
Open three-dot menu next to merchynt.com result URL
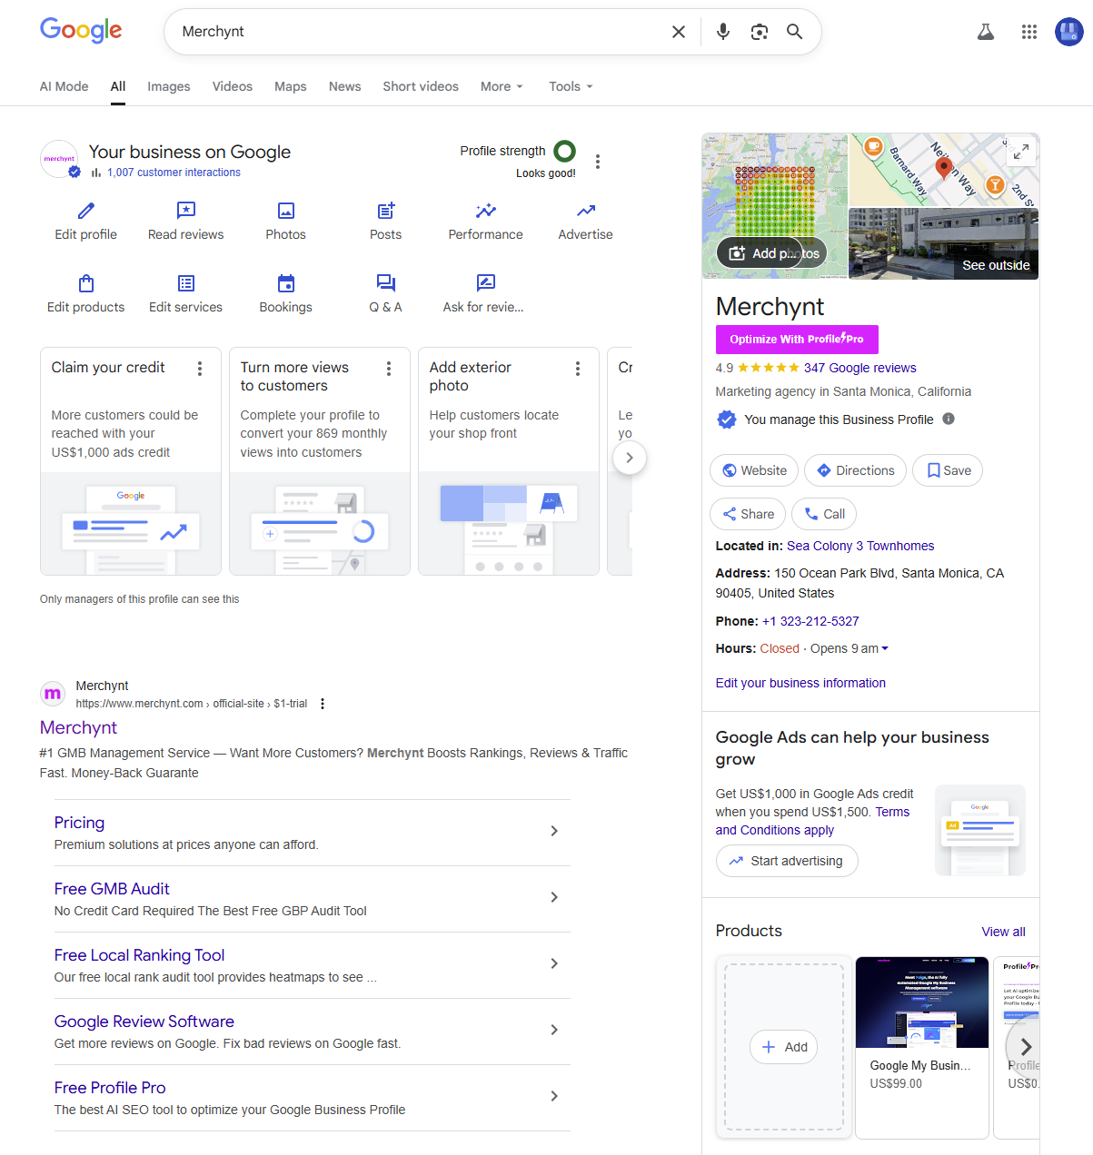[x=323, y=704]
